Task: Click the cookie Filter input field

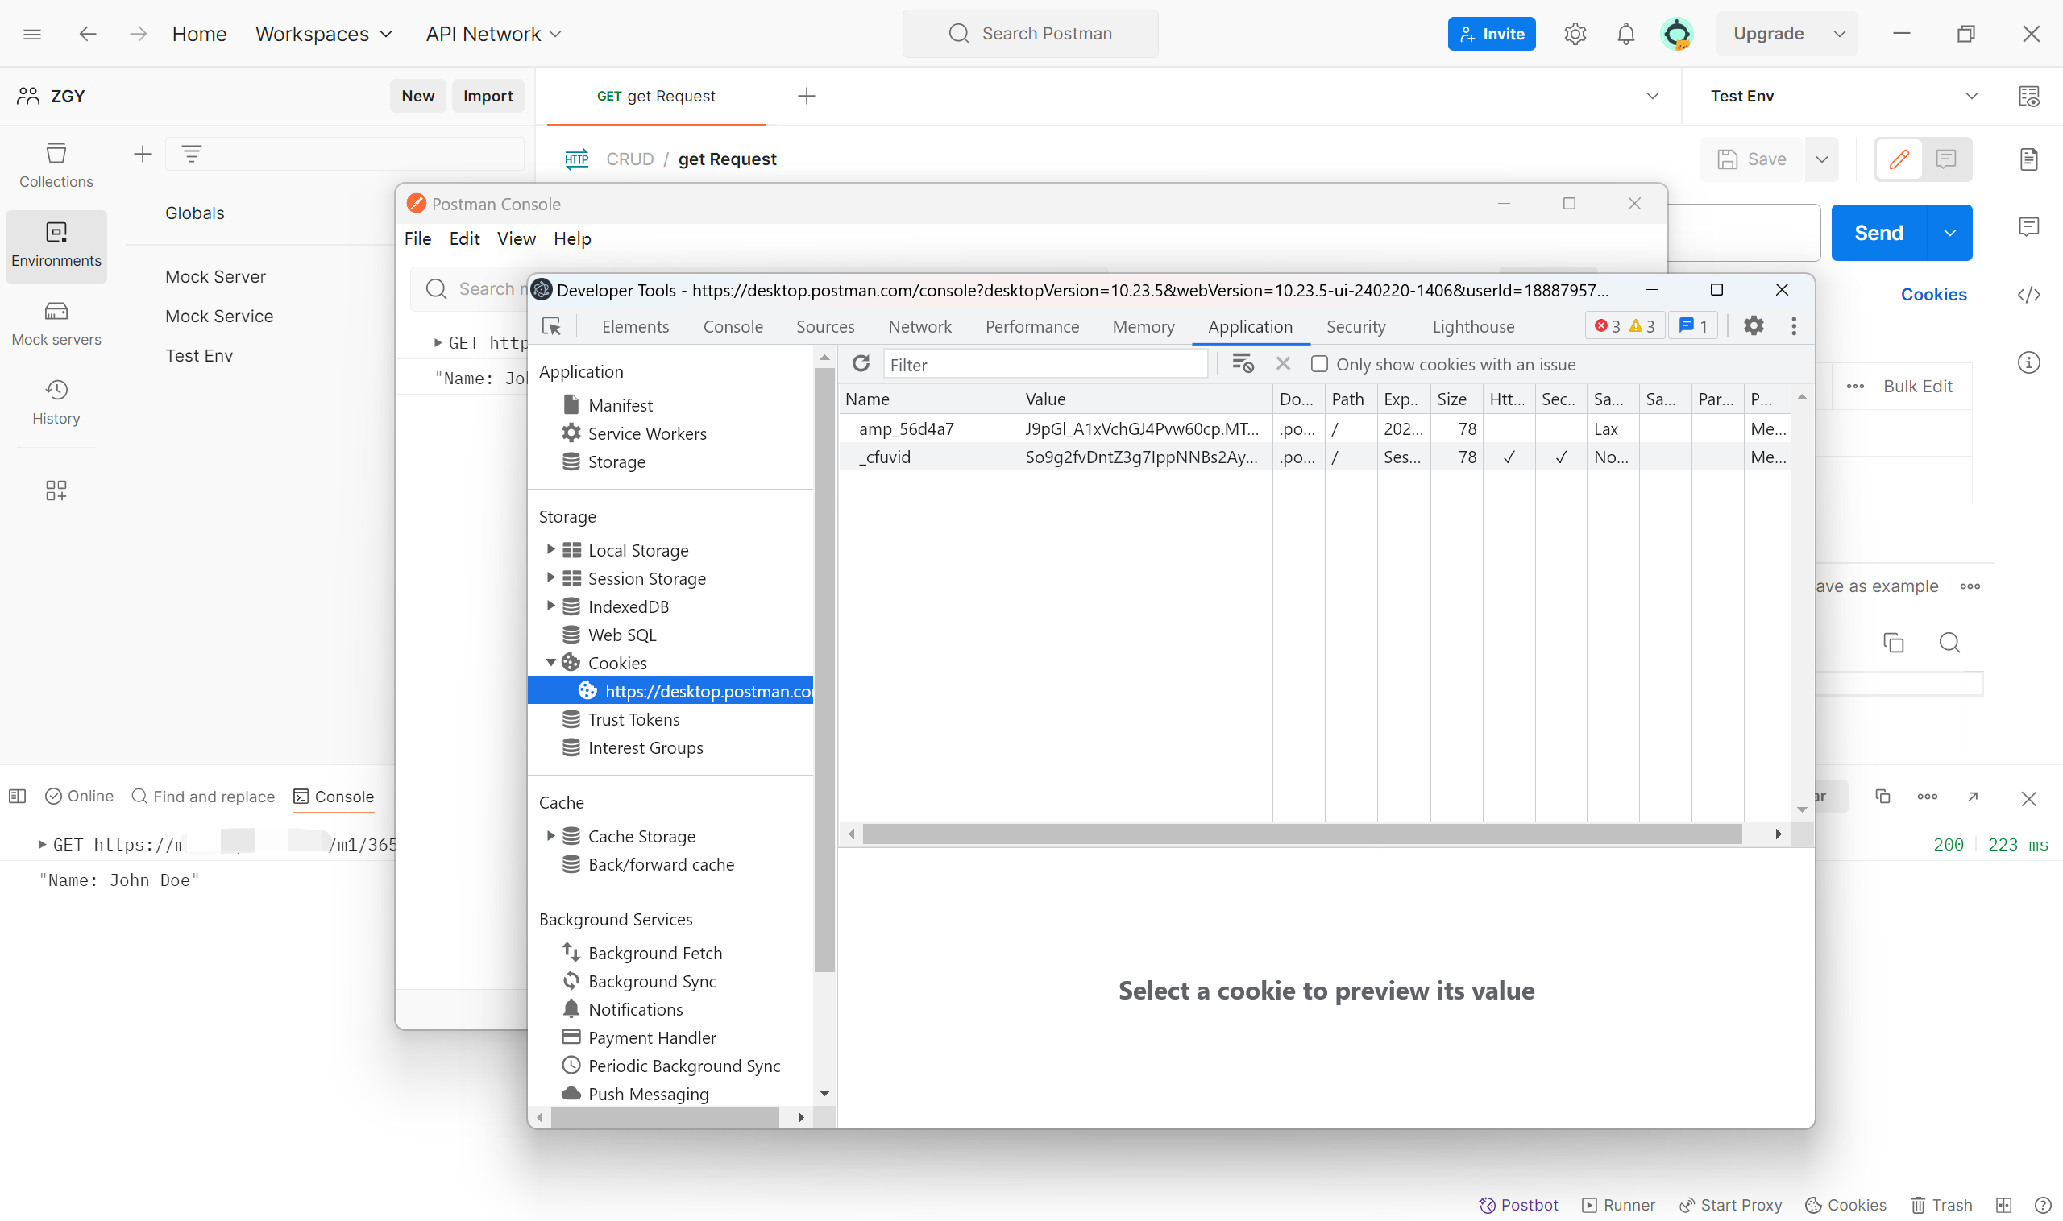Action: tap(1045, 365)
